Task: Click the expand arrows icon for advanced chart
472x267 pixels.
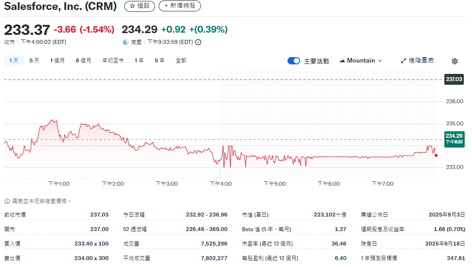Action: click(404, 61)
